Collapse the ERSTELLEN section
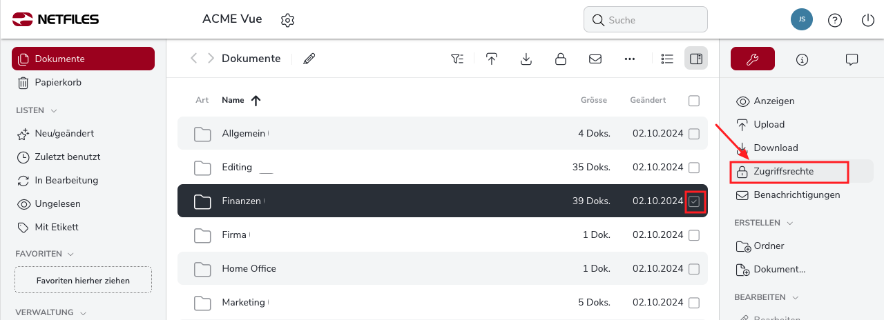Image resolution: width=884 pixels, height=320 pixels. click(x=790, y=223)
